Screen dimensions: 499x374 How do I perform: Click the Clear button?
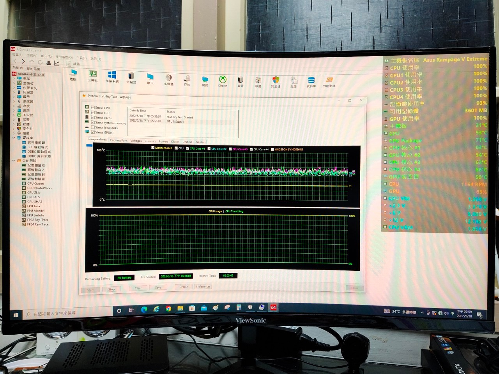138,288
